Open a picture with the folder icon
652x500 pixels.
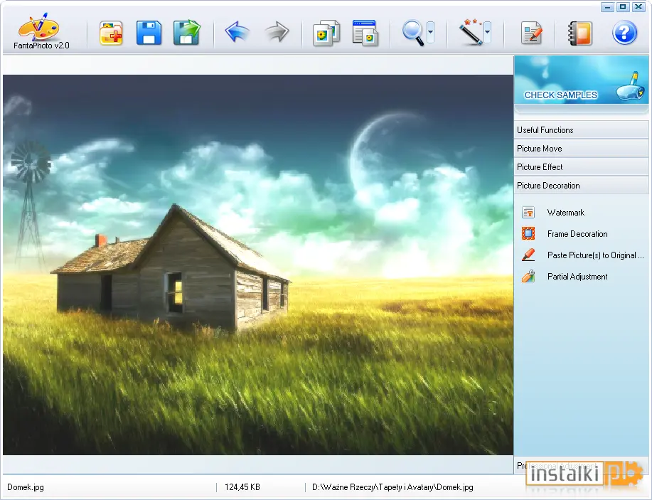[111, 33]
